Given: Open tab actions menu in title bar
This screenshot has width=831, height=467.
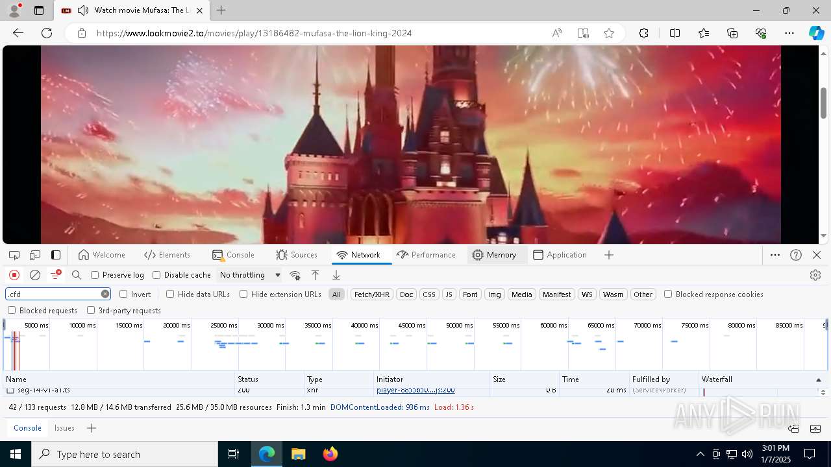Looking at the screenshot, I should coord(39,10).
